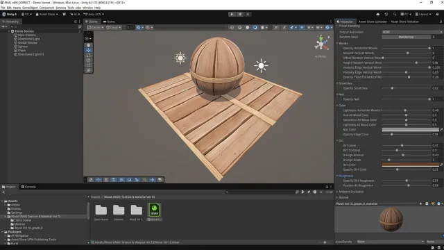Select the right directional light gizmo
This screenshot has width=444, height=250.
coord(261,66)
